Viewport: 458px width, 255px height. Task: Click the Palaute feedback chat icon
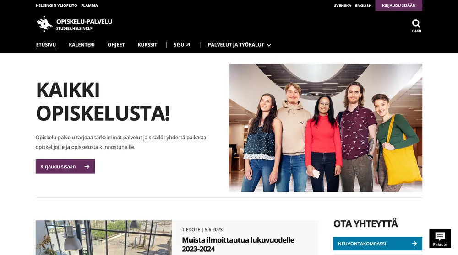[440, 236]
